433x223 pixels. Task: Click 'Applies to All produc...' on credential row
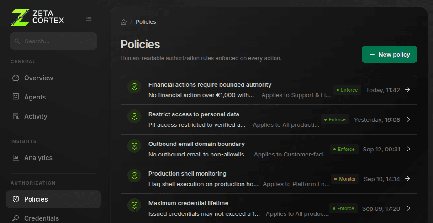(297, 213)
